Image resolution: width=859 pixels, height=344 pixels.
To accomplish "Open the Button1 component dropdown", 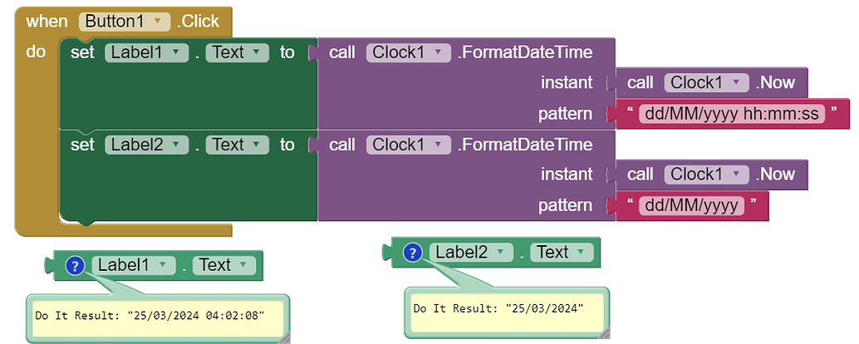I will (x=157, y=21).
